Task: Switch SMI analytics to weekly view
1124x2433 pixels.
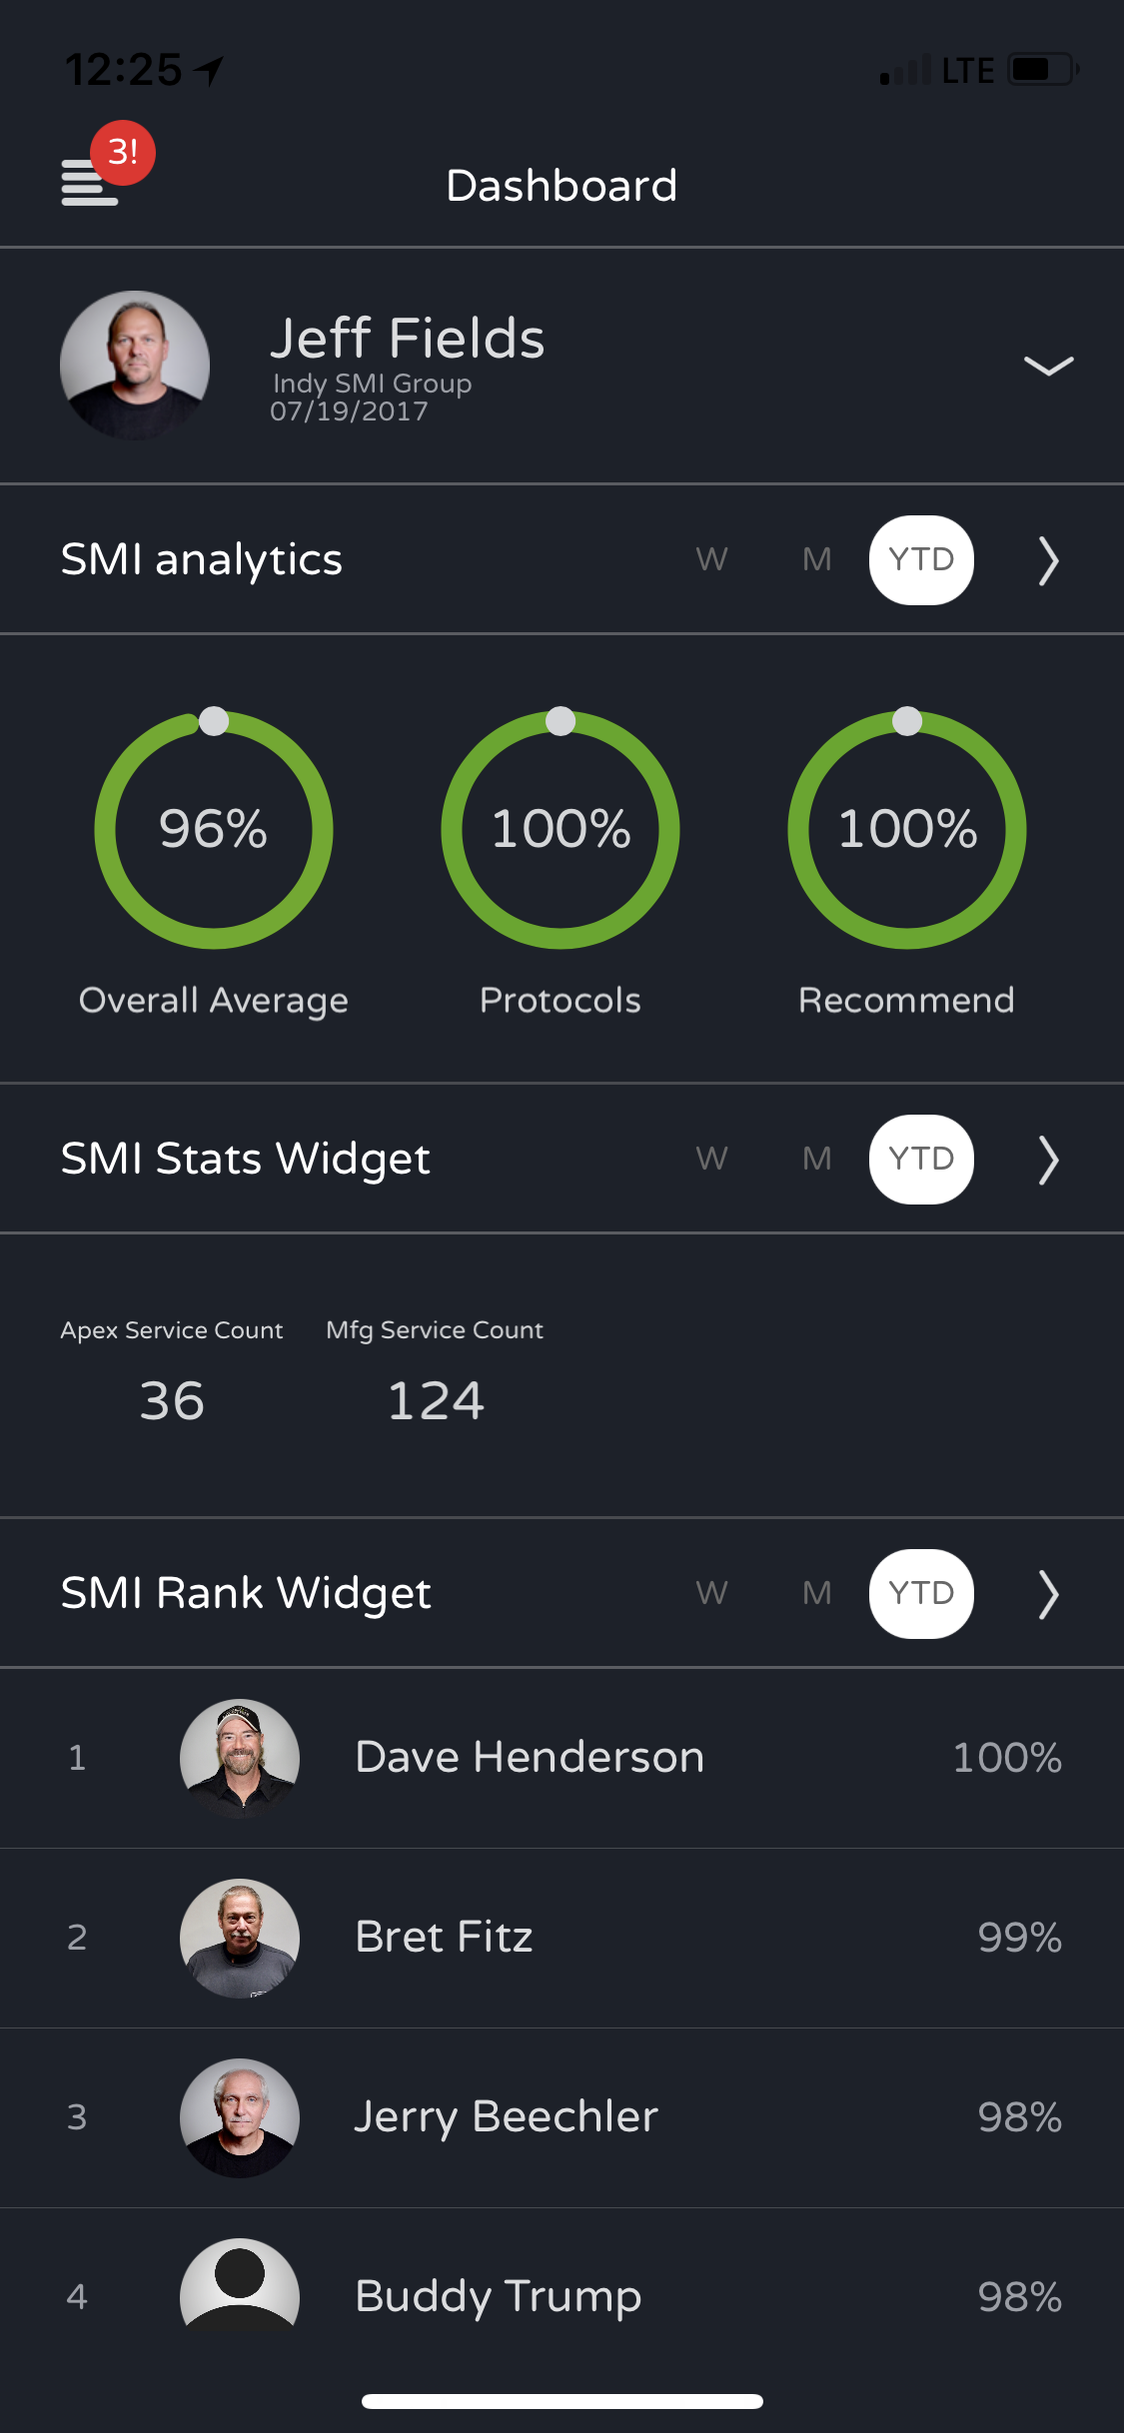Action: point(711,559)
